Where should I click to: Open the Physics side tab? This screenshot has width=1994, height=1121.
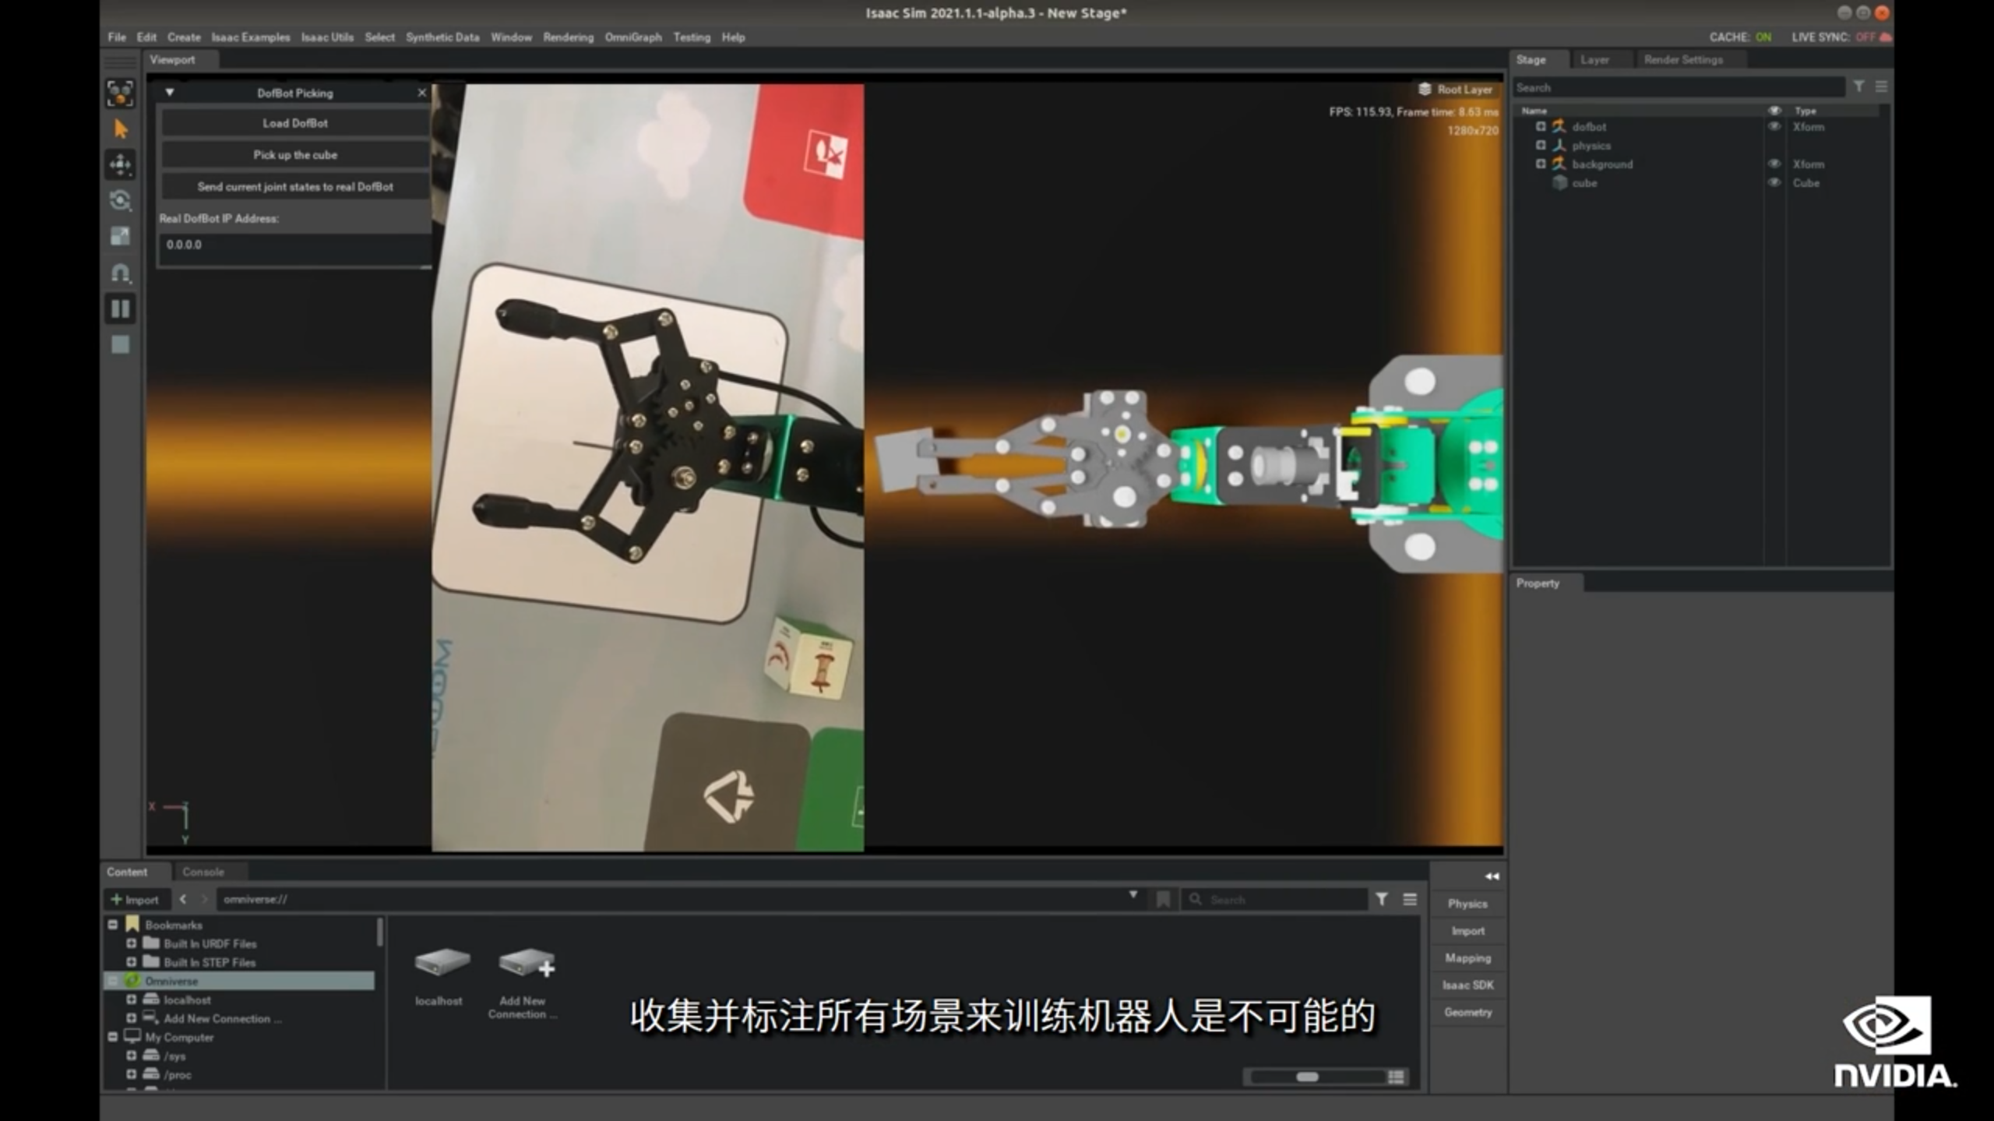(1467, 904)
